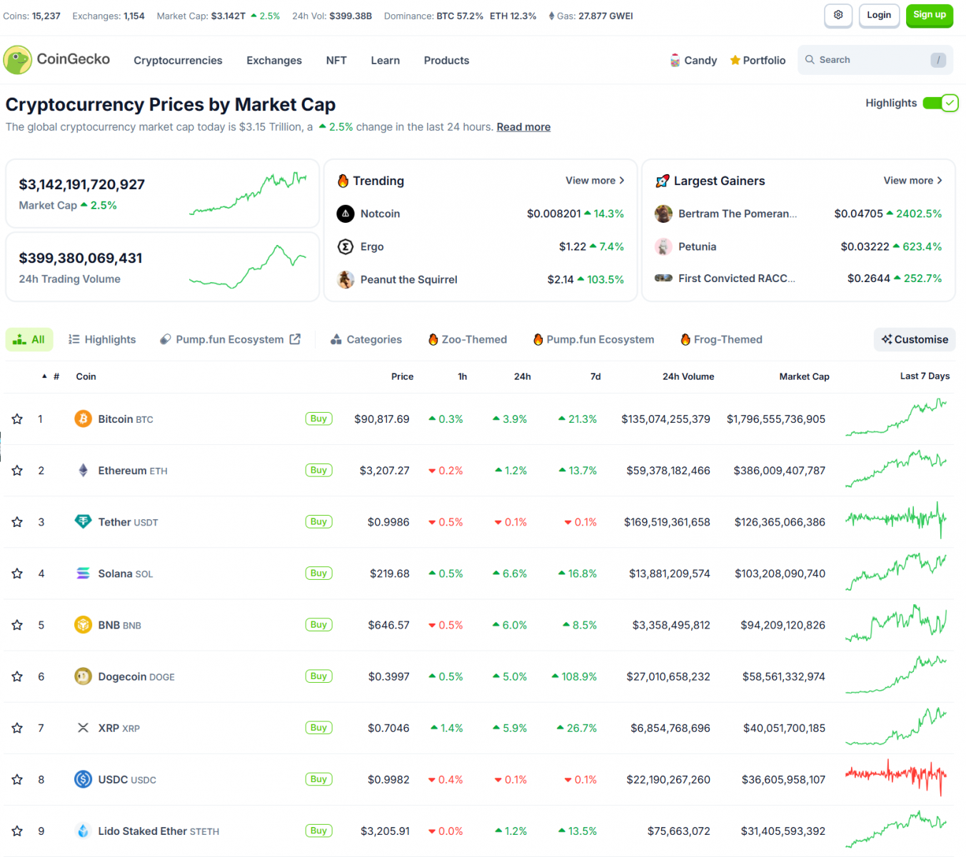Open the CoinGecko gecko logo
The image size is (966, 857).
pos(17,60)
